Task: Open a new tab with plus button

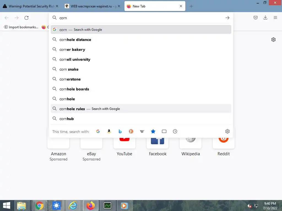Action: [x=191, y=6]
